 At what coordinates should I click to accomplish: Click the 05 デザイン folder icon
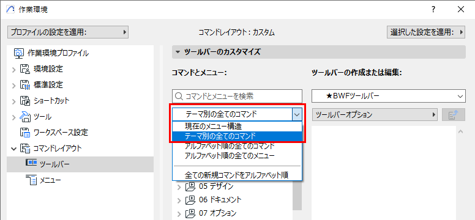191,187
